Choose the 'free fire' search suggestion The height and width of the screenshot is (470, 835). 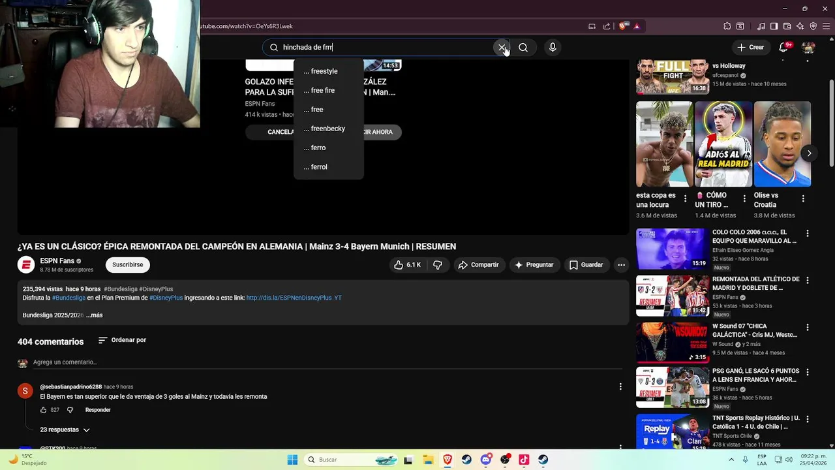coord(329,90)
